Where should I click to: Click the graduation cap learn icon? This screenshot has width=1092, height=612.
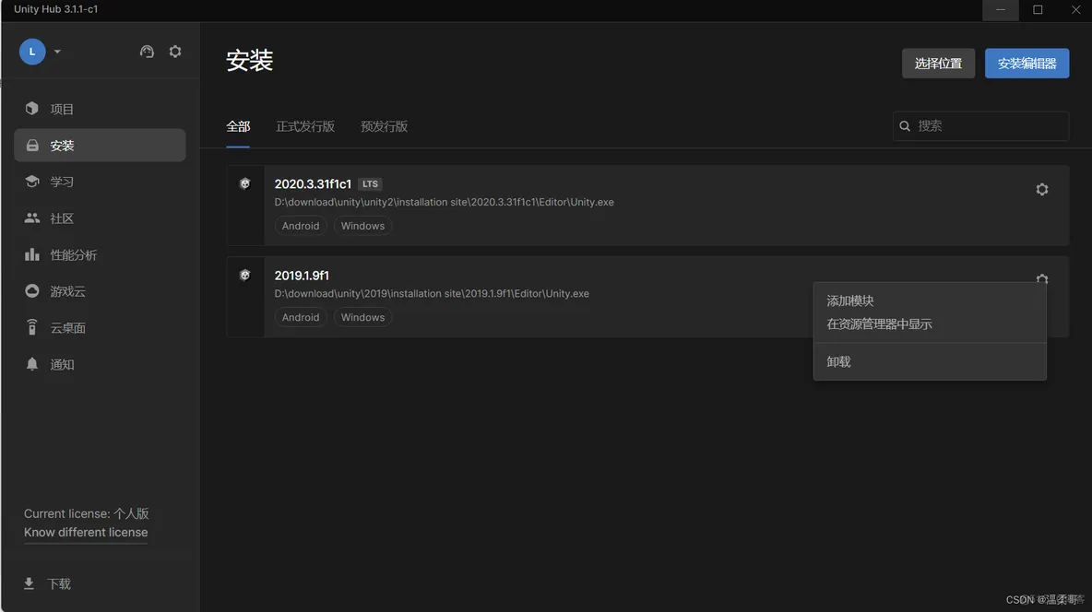(32, 181)
